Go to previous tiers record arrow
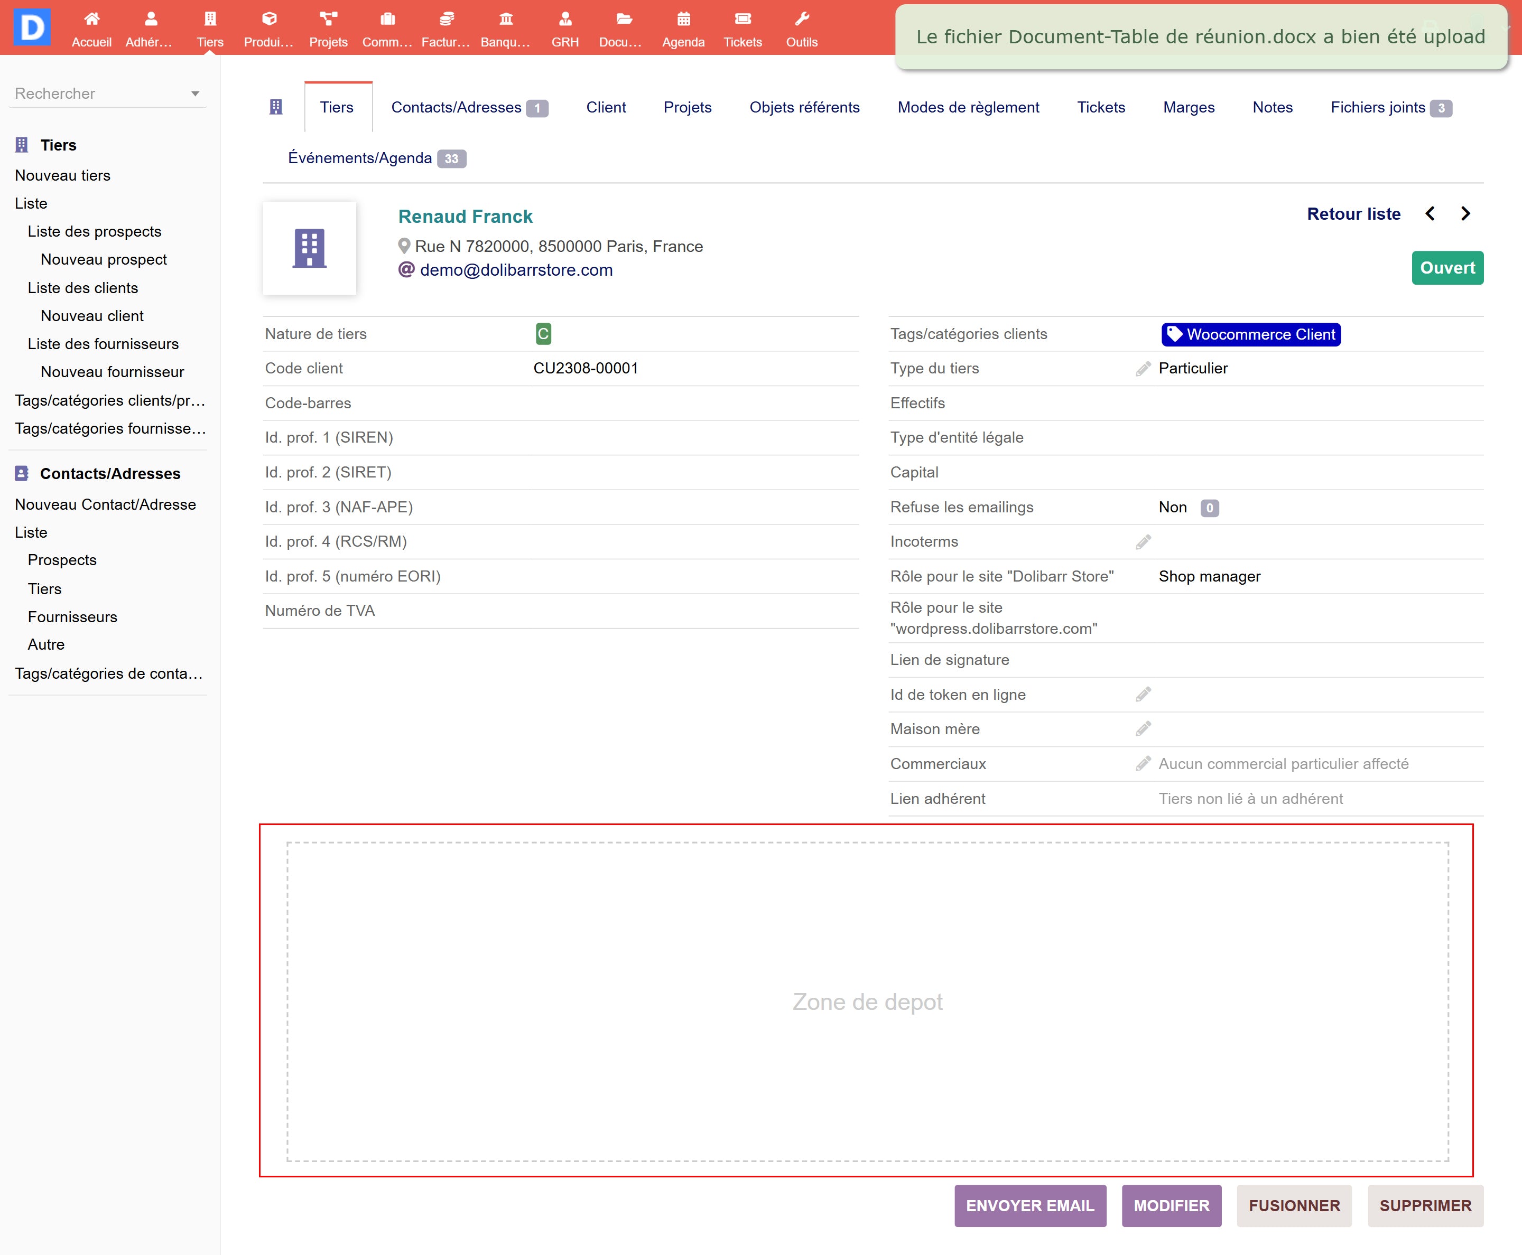 pos(1430,214)
